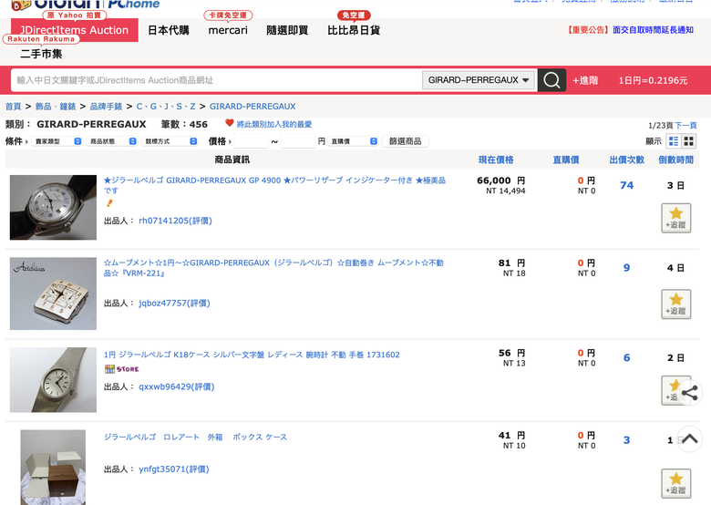Open the 面交自取時間延長通知 announcement

[x=653, y=30]
